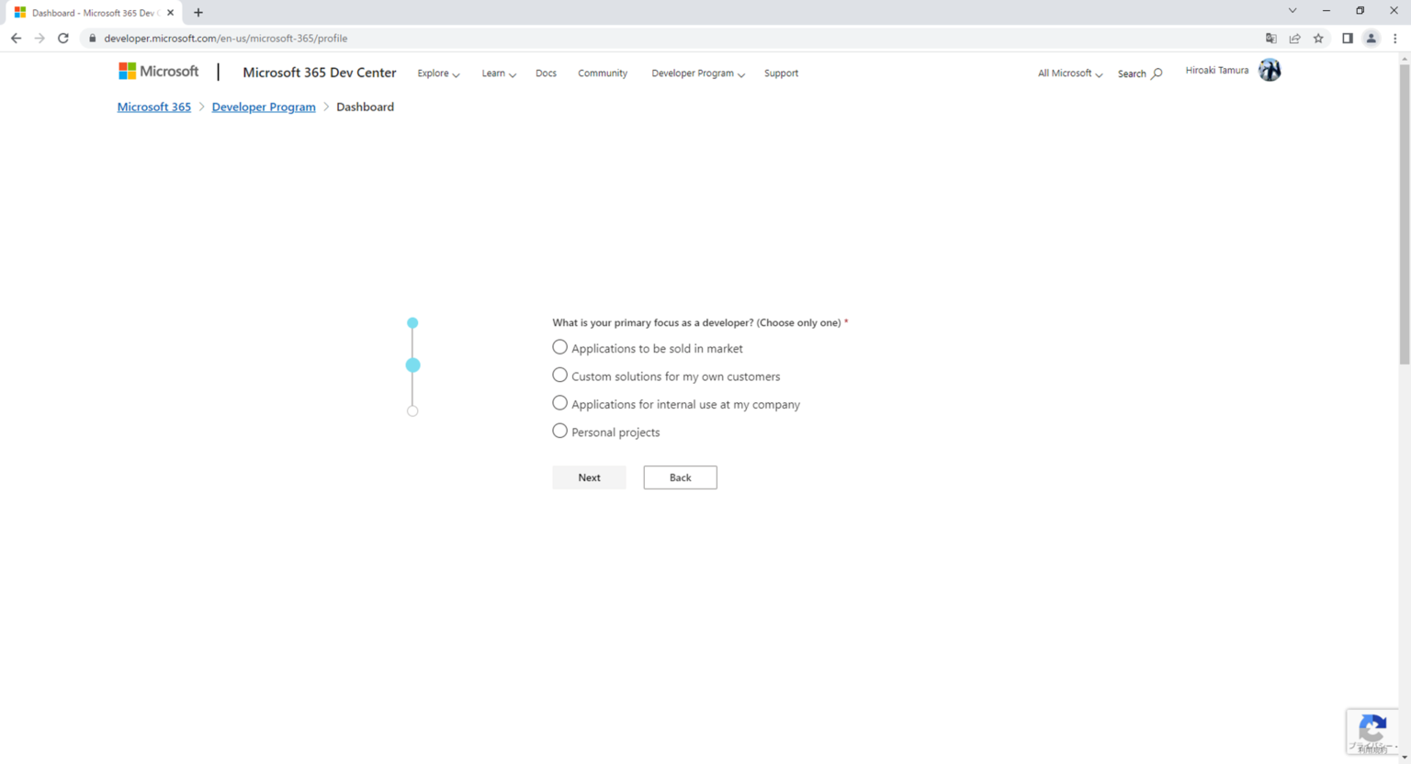Click the site lock icon
1411x764 pixels.
point(92,39)
